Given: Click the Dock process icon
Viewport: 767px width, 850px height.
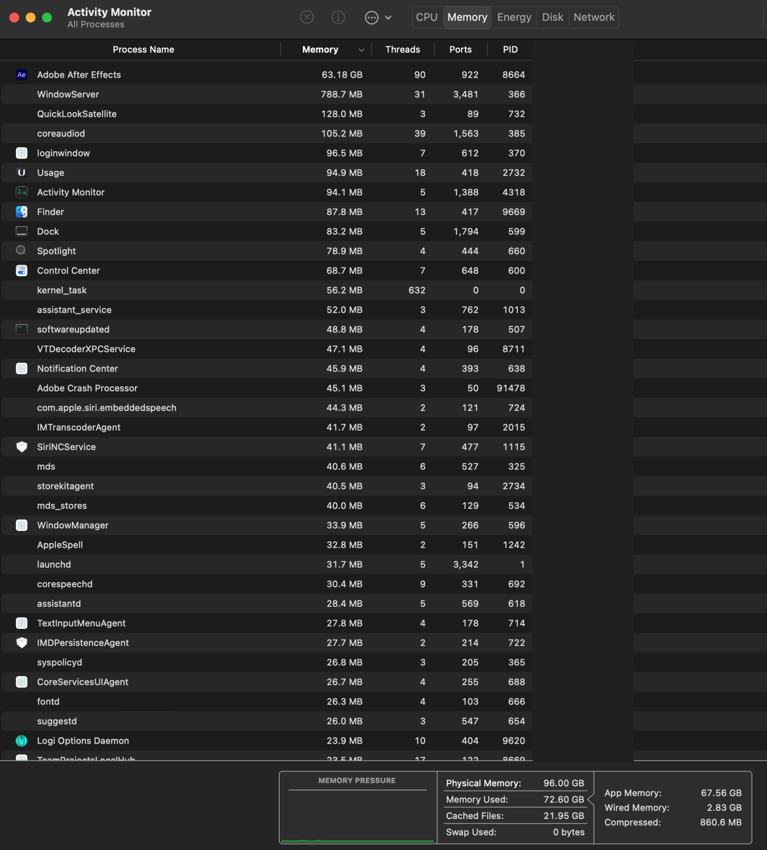Looking at the screenshot, I should coord(22,231).
